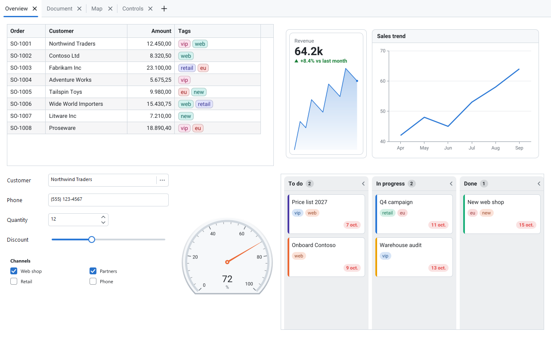Enable the Retail channel checkbox

14,281
